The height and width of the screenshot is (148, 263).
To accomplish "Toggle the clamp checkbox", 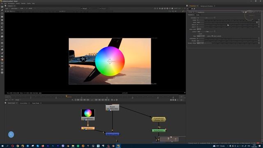I will [x=206, y=36].
